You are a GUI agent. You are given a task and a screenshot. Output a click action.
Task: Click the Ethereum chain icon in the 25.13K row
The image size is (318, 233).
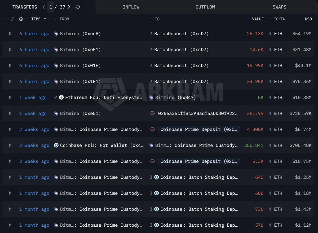point(10,34)
